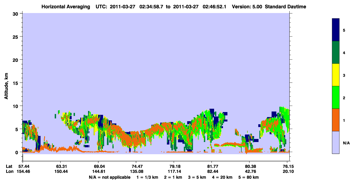Click legend text '1 = 1/3 km'
This screenshot has height=185, width=361.
point(147,177)
